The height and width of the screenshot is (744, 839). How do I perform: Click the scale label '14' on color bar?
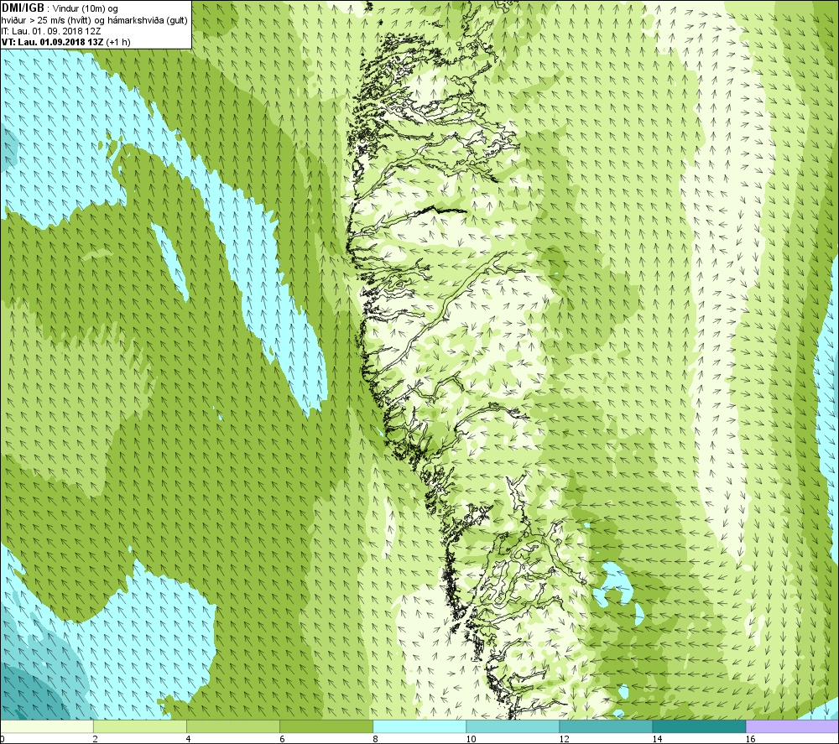tap(657, 739)
